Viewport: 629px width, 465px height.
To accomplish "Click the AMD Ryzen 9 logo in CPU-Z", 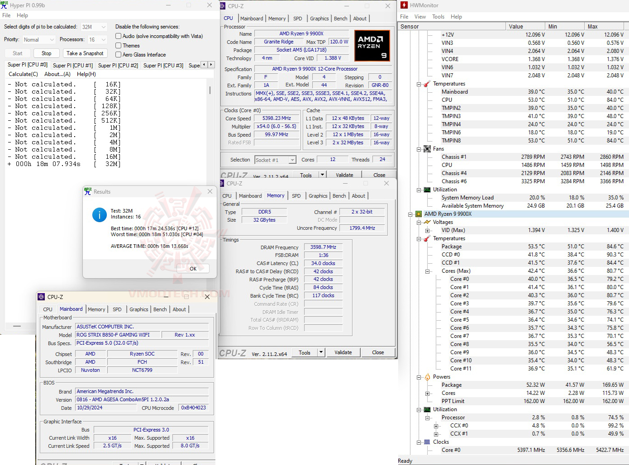I will [x=372, y=45].
